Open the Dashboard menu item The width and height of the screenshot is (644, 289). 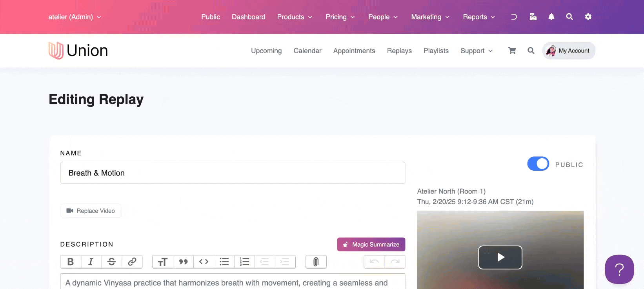[x=249, y=17]
